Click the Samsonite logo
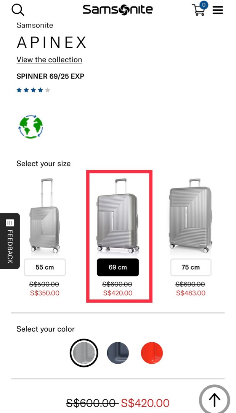Viewport: 236px width, 413px height. 117,9
